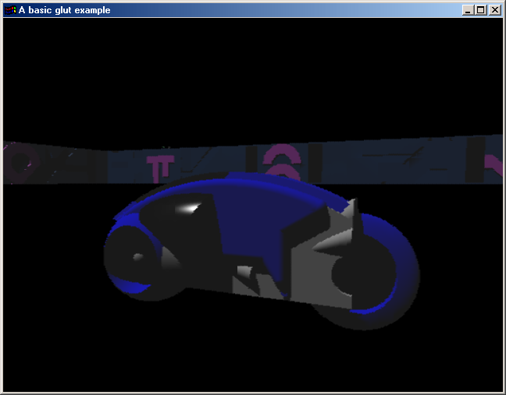Close the basic glut example window
The image size is (506, 395).
[495, 10]
